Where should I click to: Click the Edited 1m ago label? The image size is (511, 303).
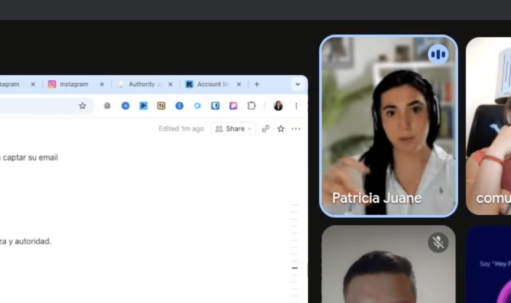[181, 129]
